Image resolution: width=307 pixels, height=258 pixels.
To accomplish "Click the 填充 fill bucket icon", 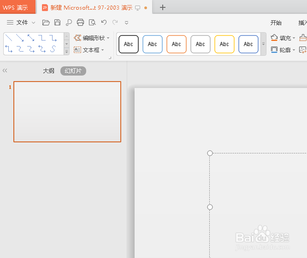I will click(x=274, y=38).
